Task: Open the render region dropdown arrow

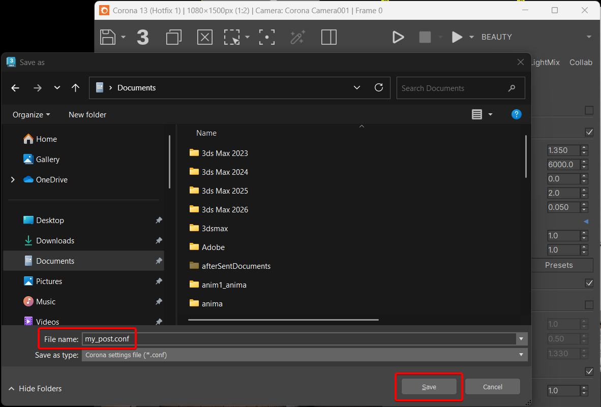Action: pyautogui.click(x=247, y=37)
